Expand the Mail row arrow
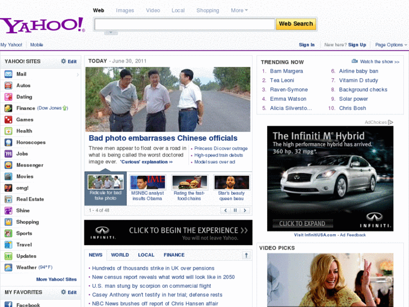Viewport: 409px width, 307px height. (78, 75)
